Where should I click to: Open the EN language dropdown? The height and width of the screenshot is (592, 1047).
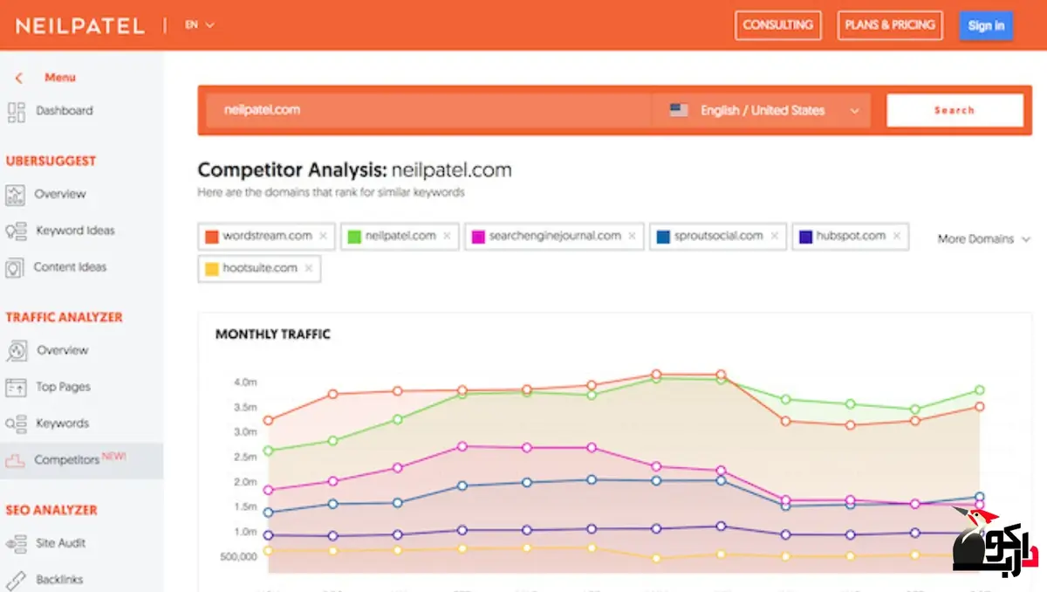[199, 25]
